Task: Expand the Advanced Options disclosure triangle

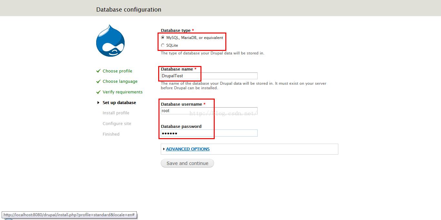Action: tap(164, 149)
